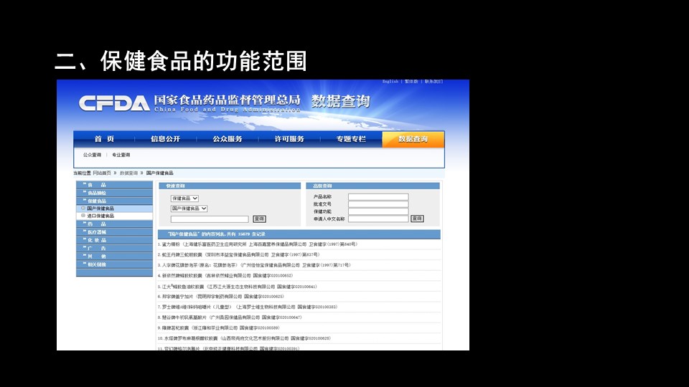Click the English link in the header
689x387 pixels.
click(390, 81)
